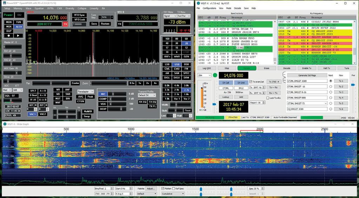The height and width of the screenshot is (198, 359).
Task: Open the Cumulative spectrum dropdown
Action: pos(173,194)
